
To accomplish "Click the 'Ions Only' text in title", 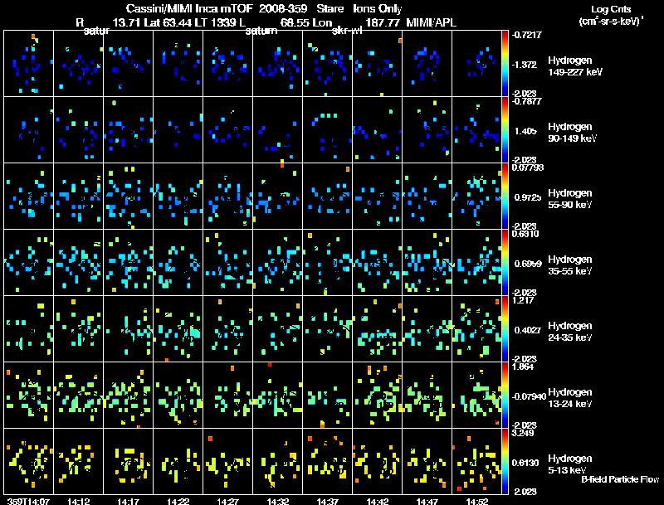I will [378, 8].
